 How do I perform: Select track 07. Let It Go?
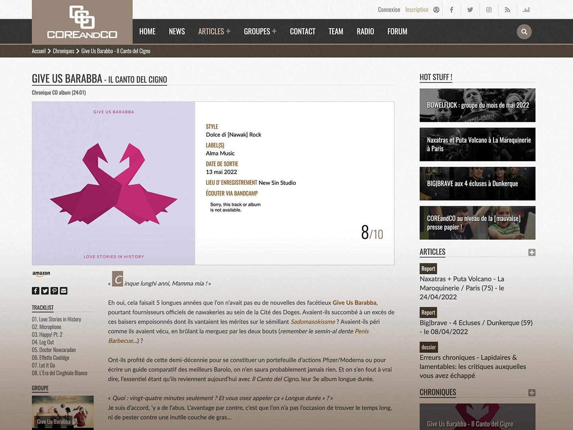[x=43, y=365]
